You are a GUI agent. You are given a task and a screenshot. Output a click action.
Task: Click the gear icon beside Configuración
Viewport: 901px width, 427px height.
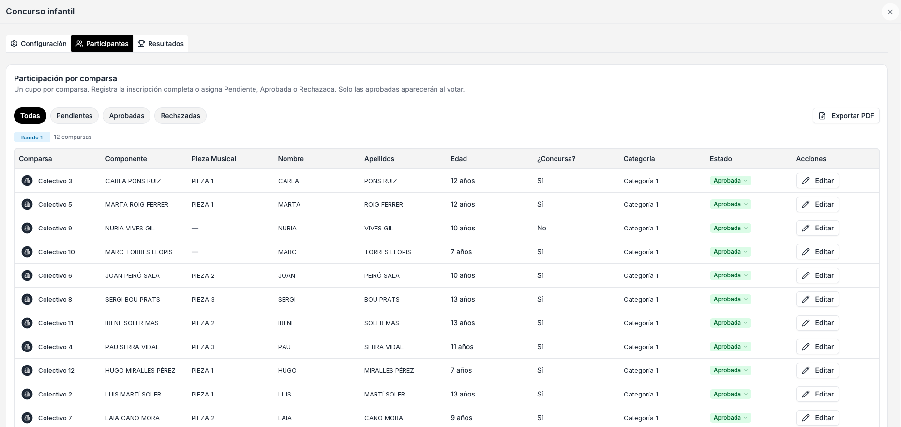pyautogui.click(x=14, y=44)
